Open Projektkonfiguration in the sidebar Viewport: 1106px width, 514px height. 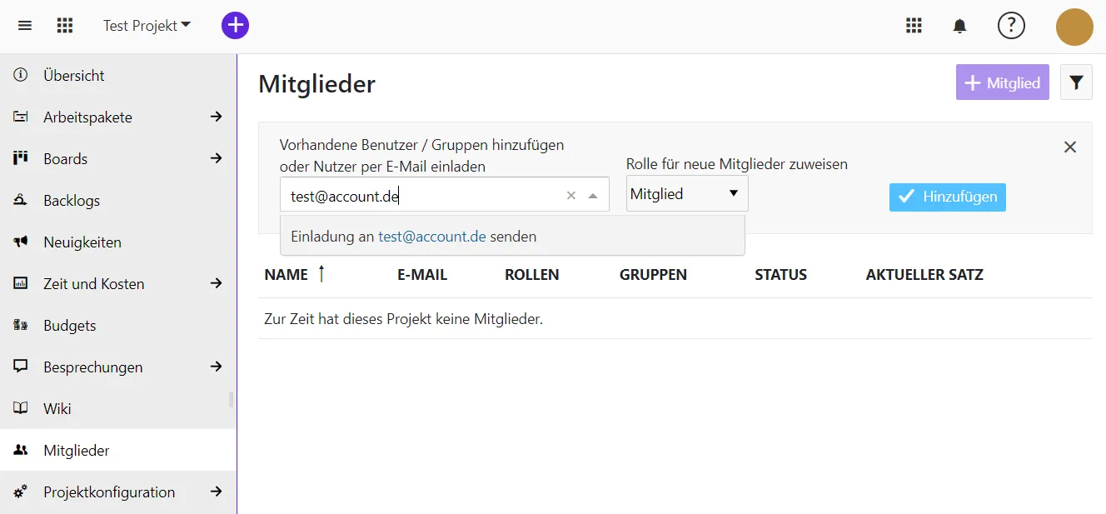109,492
